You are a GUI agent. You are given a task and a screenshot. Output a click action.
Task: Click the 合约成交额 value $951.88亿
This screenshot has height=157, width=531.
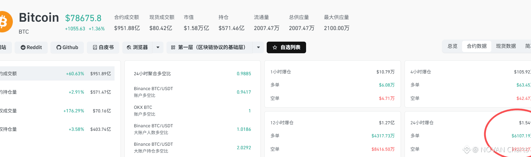[127, 28]
